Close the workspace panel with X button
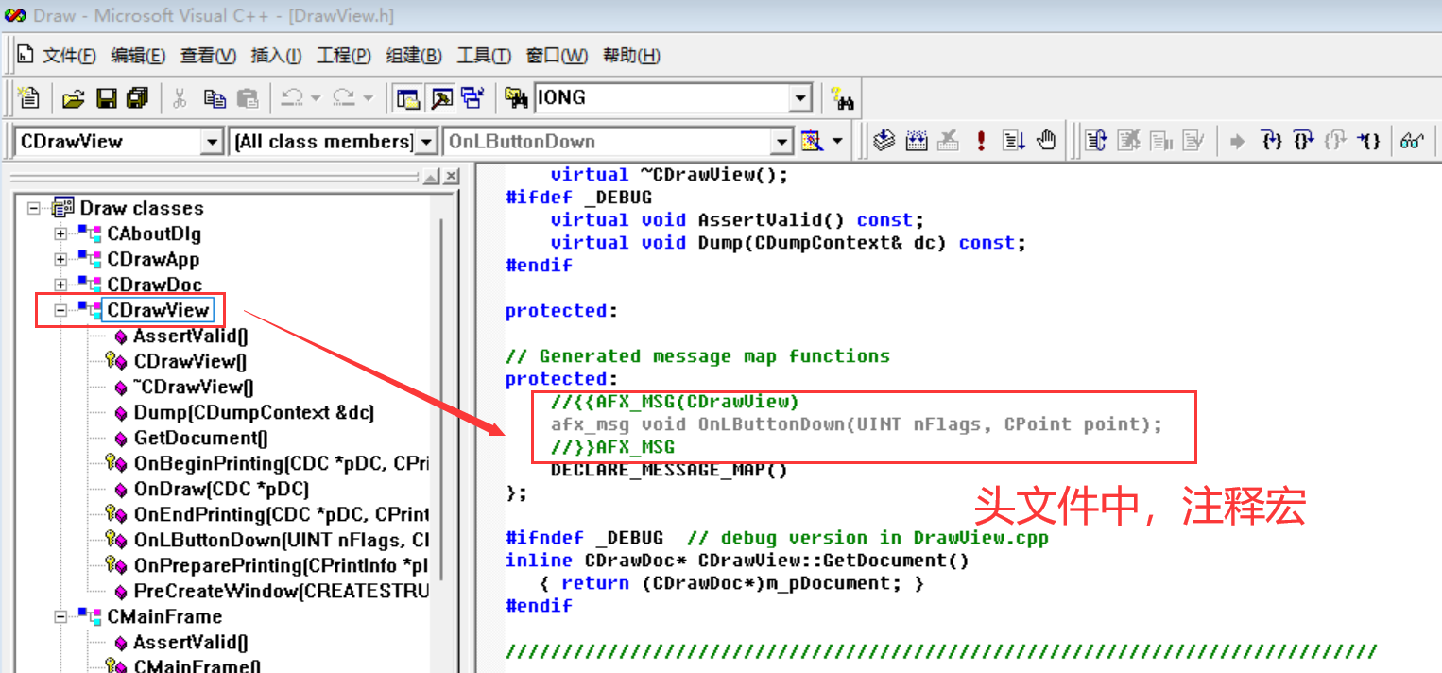Image resolution: width=1442 pixels, height=673 pixels. tap(452, 177)
